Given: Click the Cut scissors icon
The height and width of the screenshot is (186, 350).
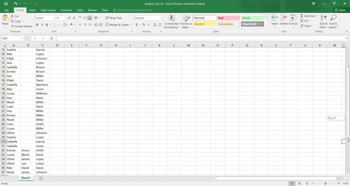Looking at the screenshot, I should click(12, 16).
